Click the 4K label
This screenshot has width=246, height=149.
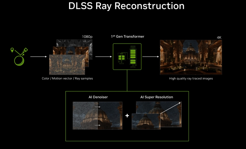(x=219, y=37)
